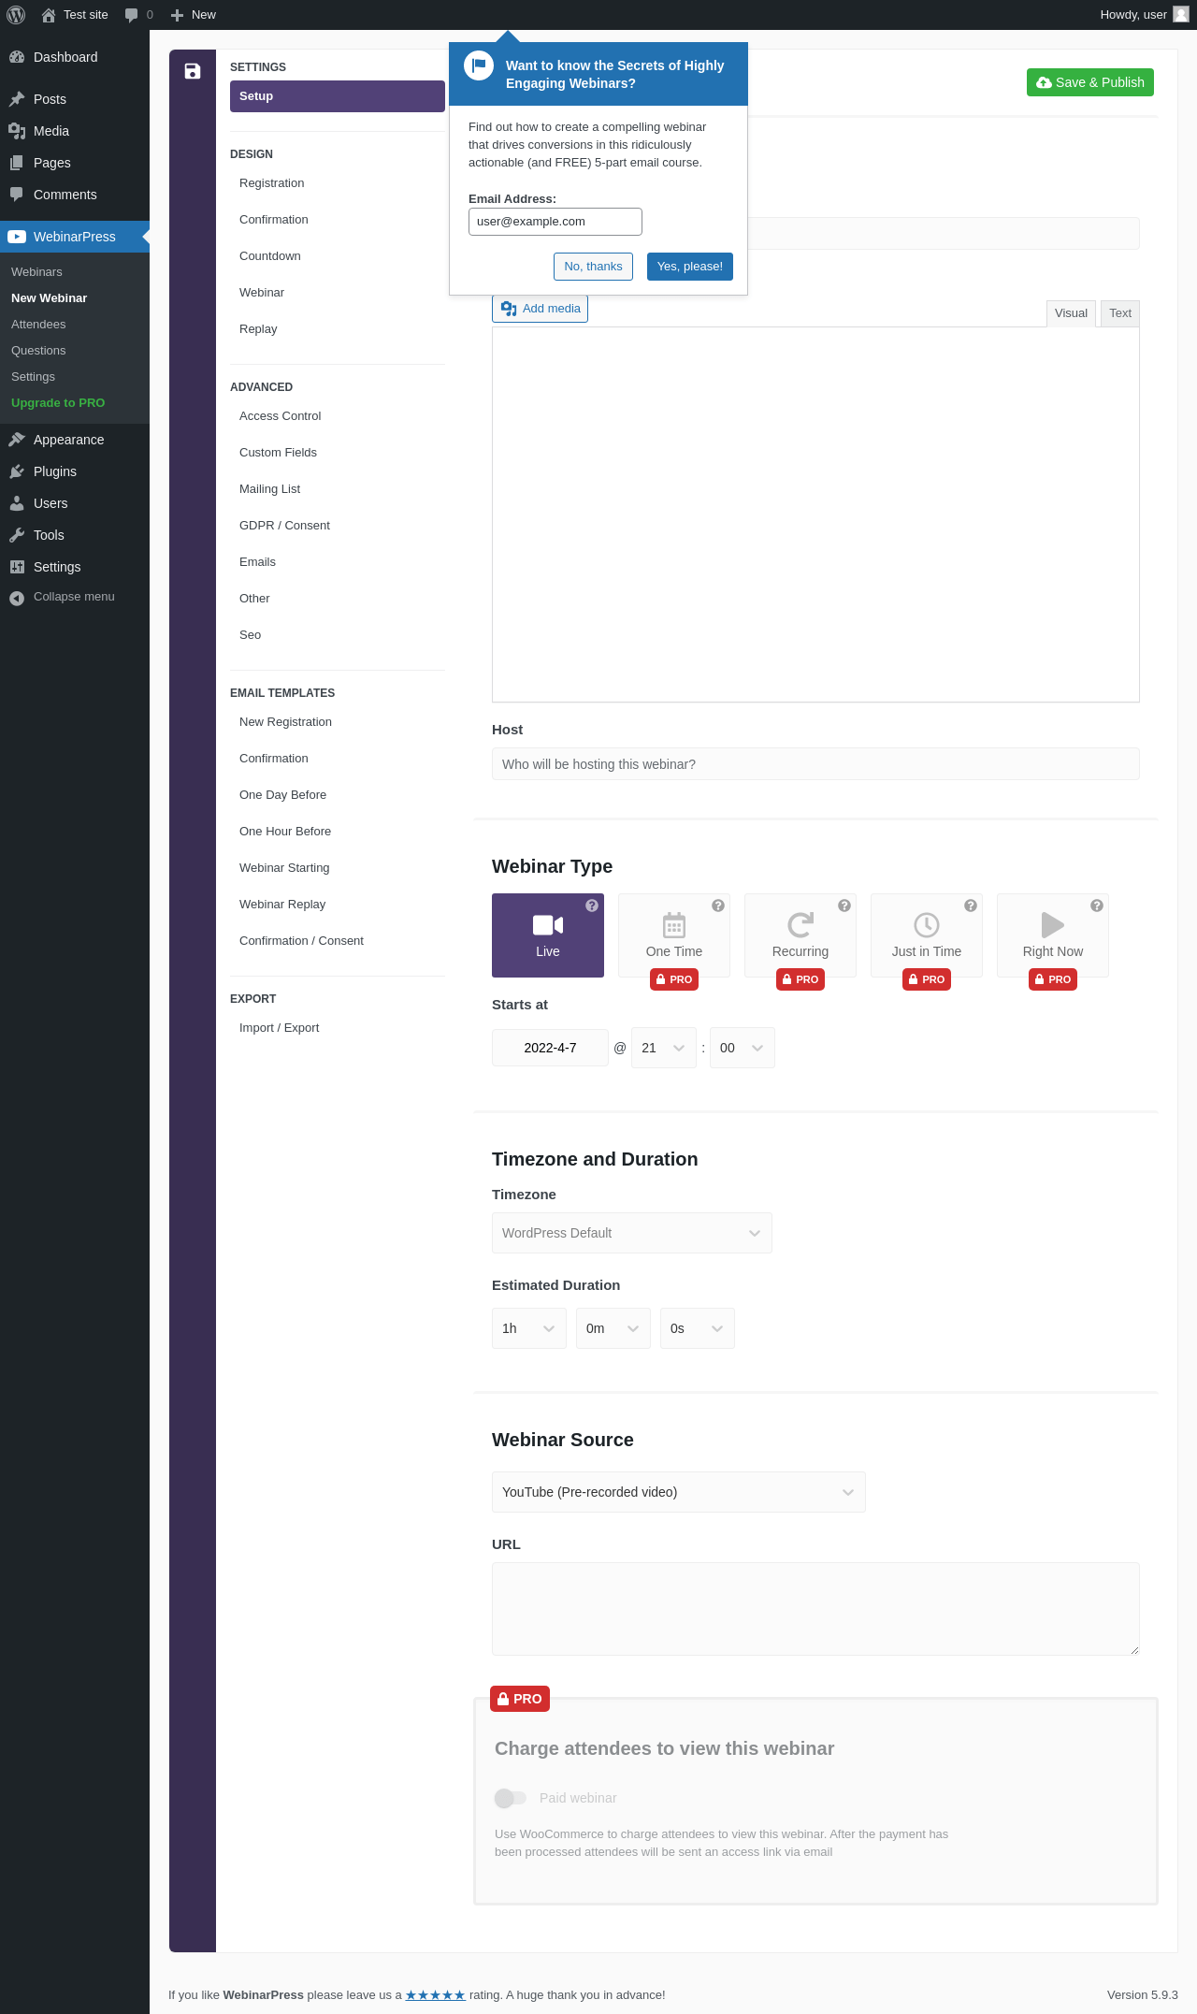Open GDPR / Consent section
Screen dimensions: 1197x2014
pyautogui.click(x=338, y=526)
